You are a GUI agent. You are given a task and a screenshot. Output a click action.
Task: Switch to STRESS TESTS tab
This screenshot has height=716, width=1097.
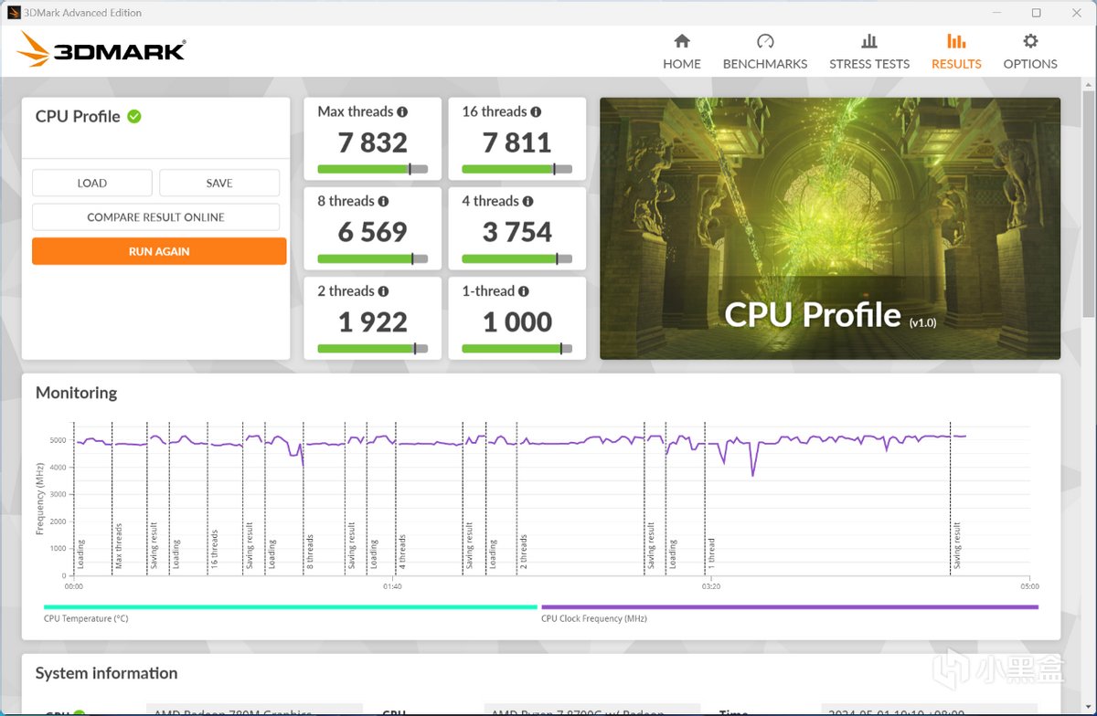[x=869, y=51]
